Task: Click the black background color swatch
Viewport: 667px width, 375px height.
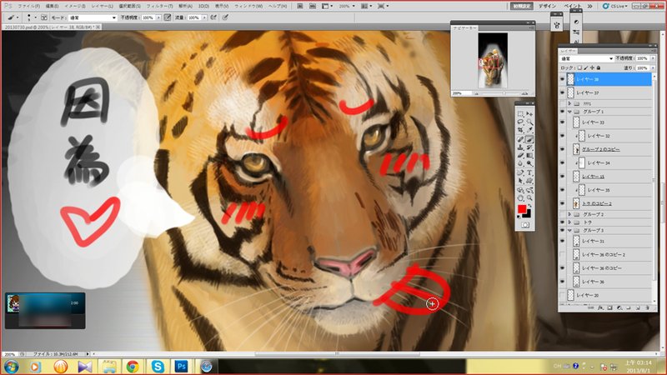Action: (528, 214)
